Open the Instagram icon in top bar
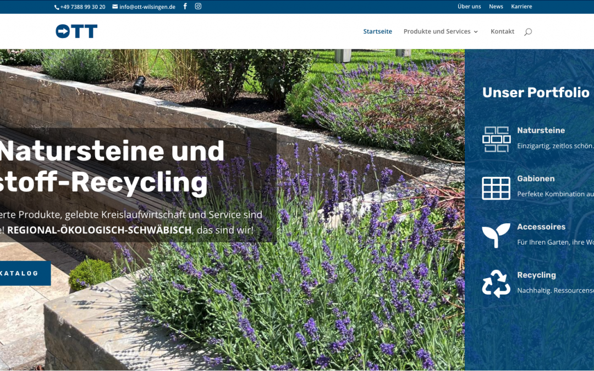Viewport: 594px width, 371px height. 198,6
